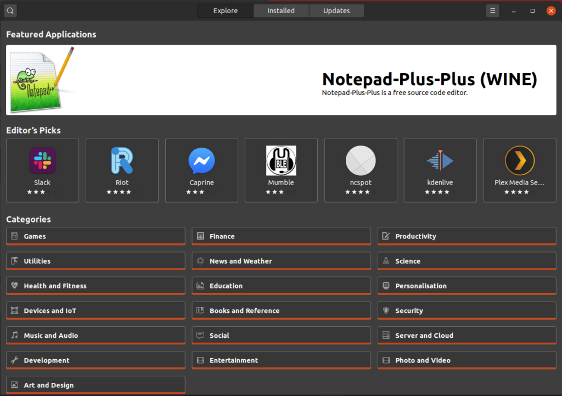Go to the Security category
This screenshot has width=562, height=396.
point(467,310)
